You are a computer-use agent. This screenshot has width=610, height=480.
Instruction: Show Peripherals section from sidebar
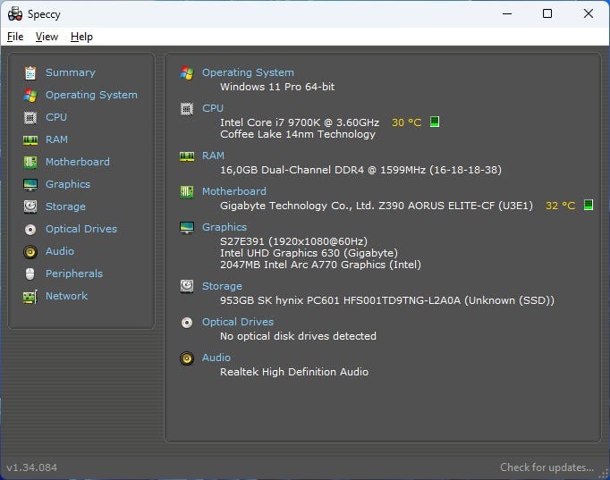point(74,274)
